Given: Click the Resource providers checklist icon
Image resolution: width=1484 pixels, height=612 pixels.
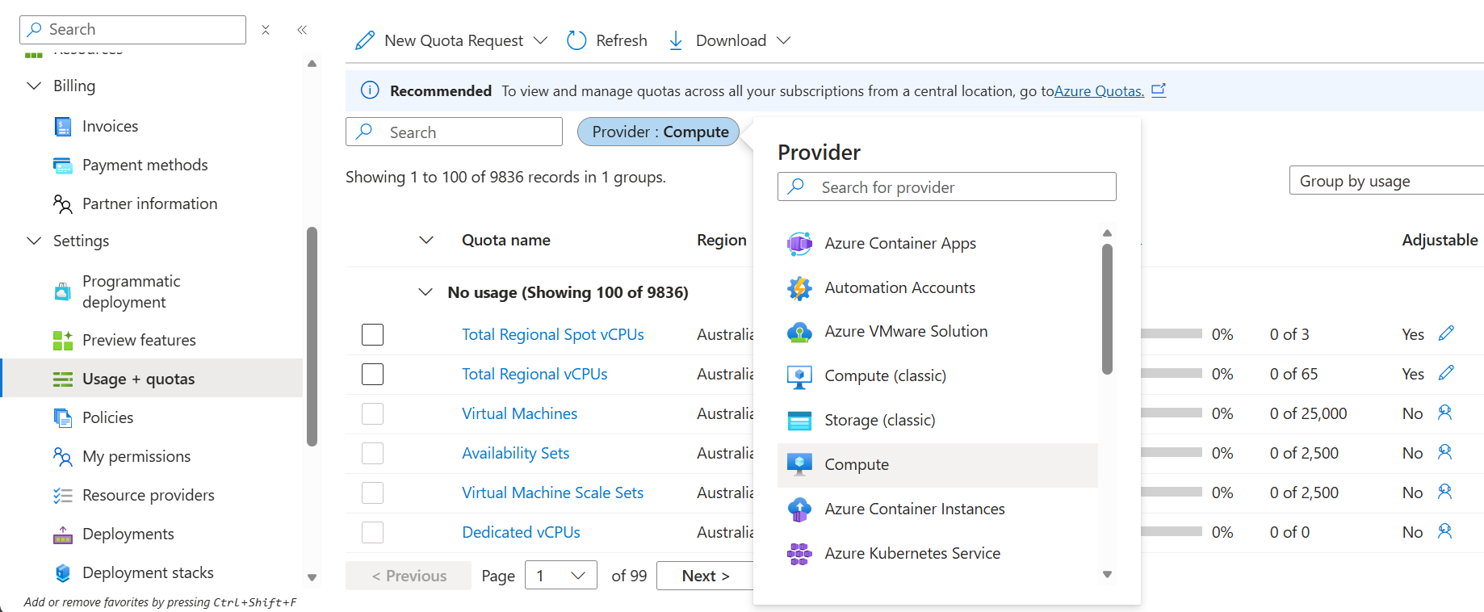Looking at the screenshot, I should (x=63, y=495).
